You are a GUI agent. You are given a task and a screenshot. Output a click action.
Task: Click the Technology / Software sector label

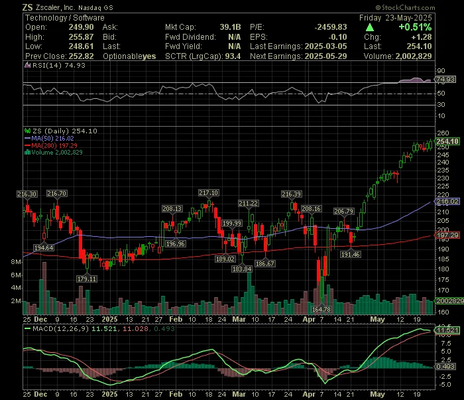point(65,18)
